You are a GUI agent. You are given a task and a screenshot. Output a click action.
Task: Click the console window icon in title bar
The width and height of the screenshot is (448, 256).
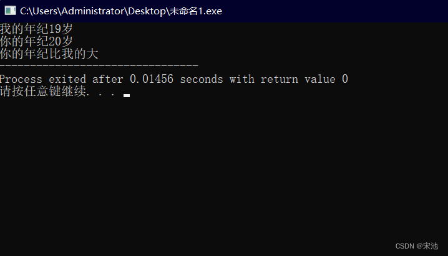click(10, 11)
